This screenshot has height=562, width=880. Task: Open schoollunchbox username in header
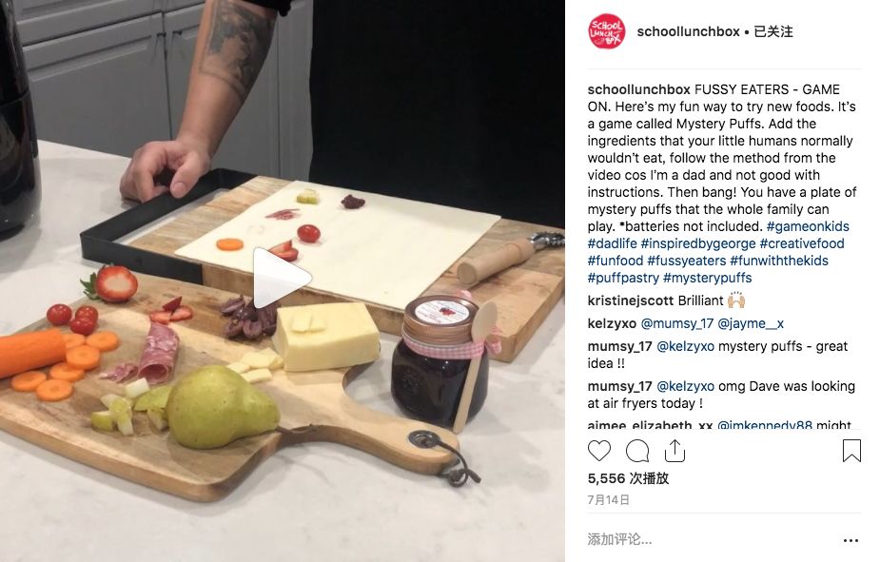(x=688, y=31)
